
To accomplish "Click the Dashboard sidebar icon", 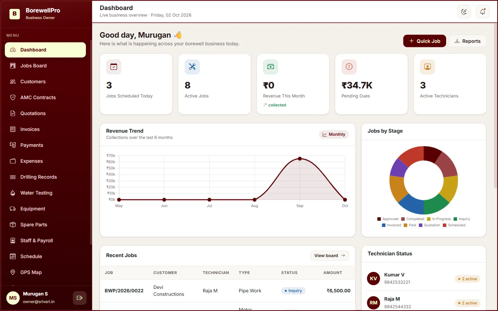I will pos(13,50).
